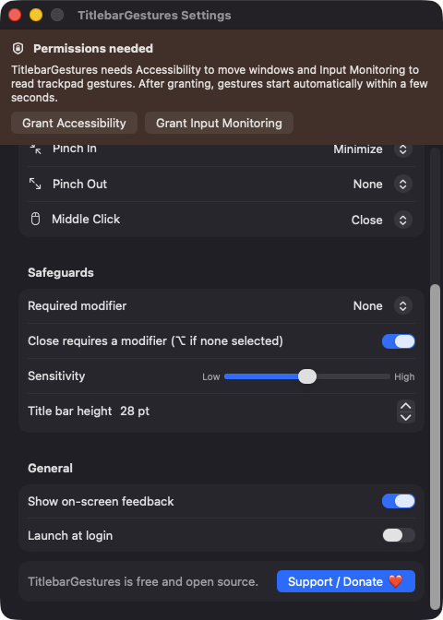Toggle Close requires a modifier switch
The width and height of the screenshot is (443, 620).
[x=399, y=341]
